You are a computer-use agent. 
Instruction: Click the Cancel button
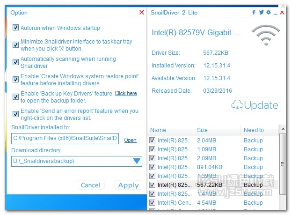[91, 185]
